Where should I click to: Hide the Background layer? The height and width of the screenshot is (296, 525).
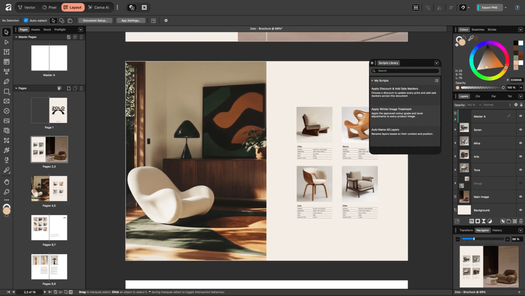point(520,210)
